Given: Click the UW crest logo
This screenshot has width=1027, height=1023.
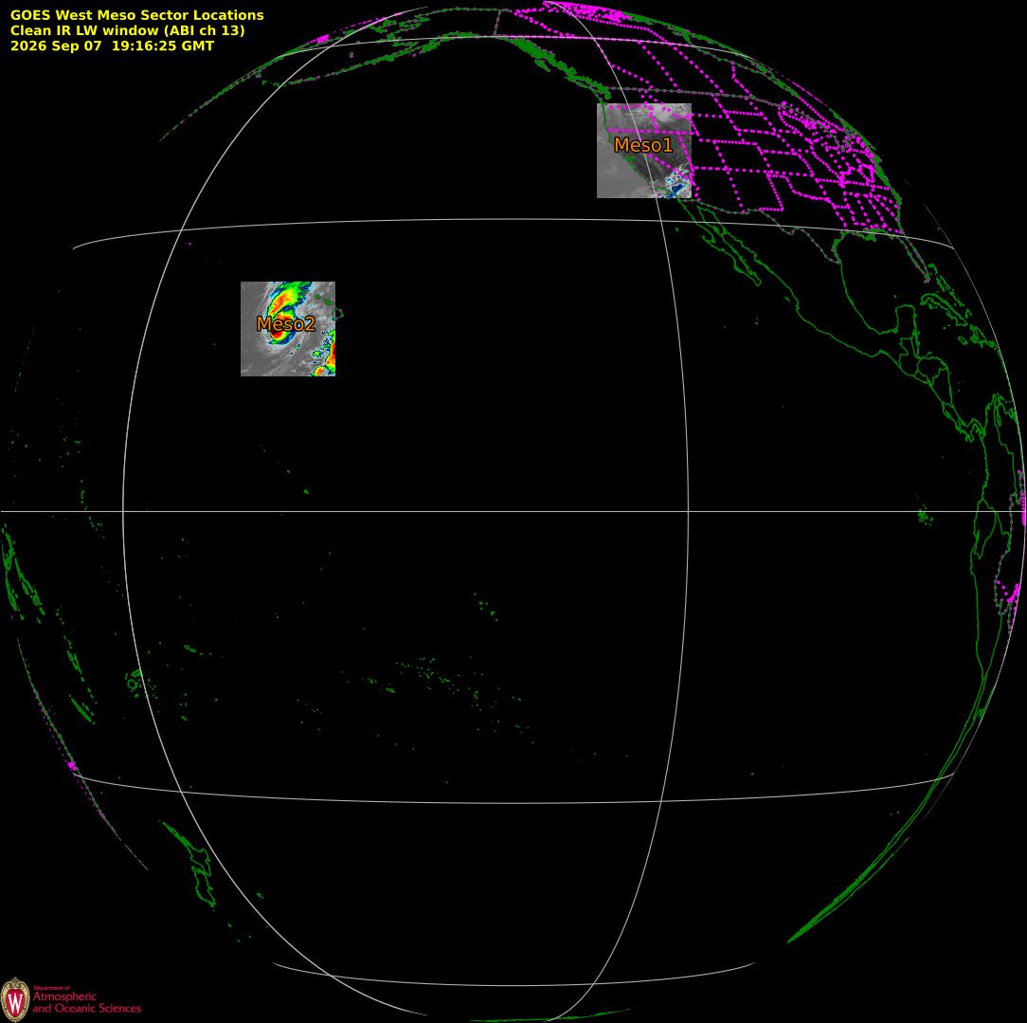Looking at the screenshot, I should click(14, 999).
